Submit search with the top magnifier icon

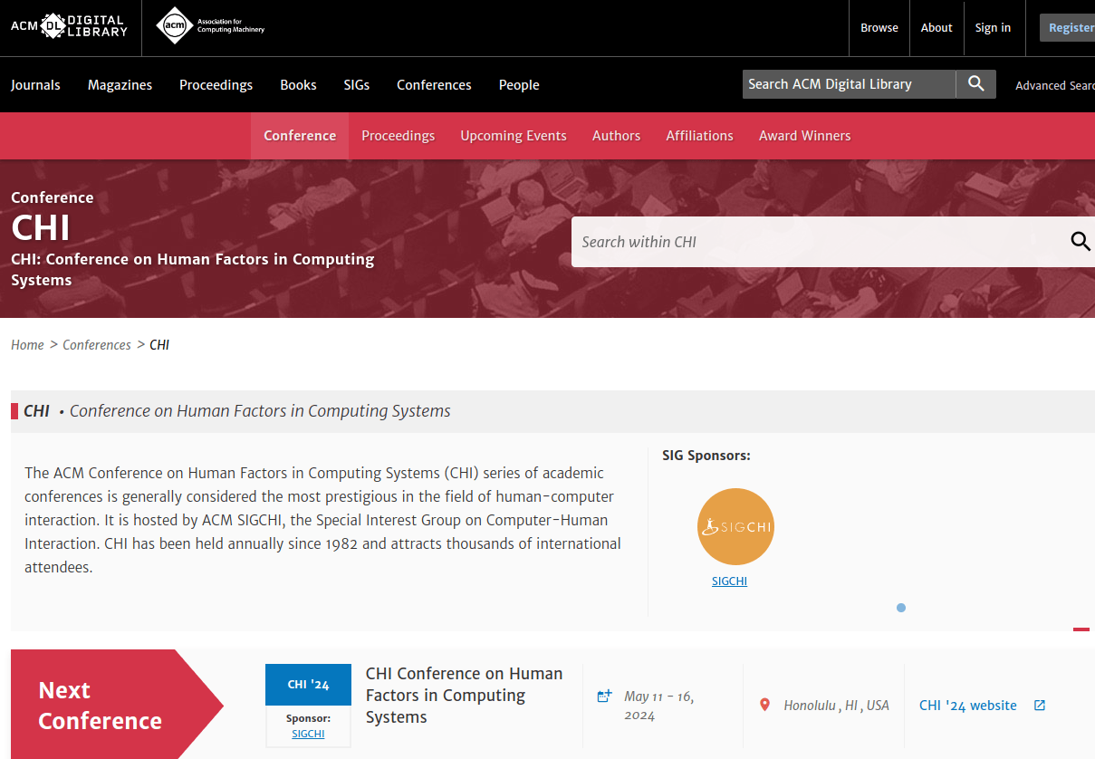975,83
